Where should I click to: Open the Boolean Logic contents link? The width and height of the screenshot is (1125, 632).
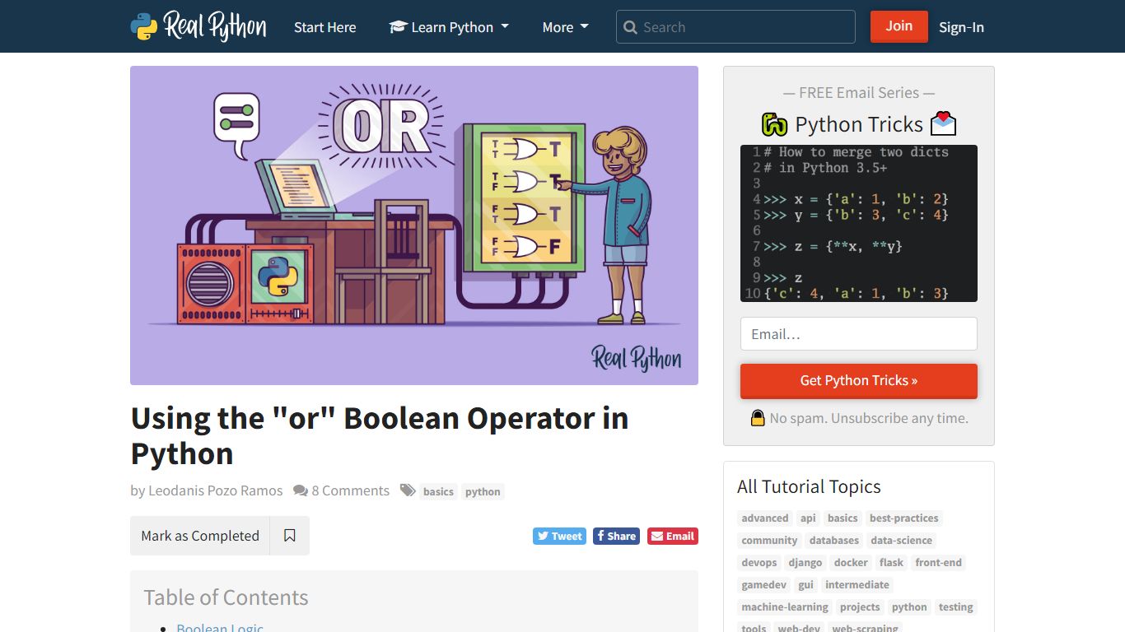point(220,627)
